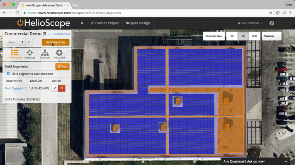Delete Field Segment 1 with trash icon
295x165 pixels.
pyautogui.click(x=62, y=88)
